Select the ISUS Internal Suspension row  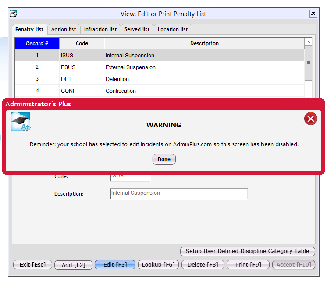[x=160, y=56]
